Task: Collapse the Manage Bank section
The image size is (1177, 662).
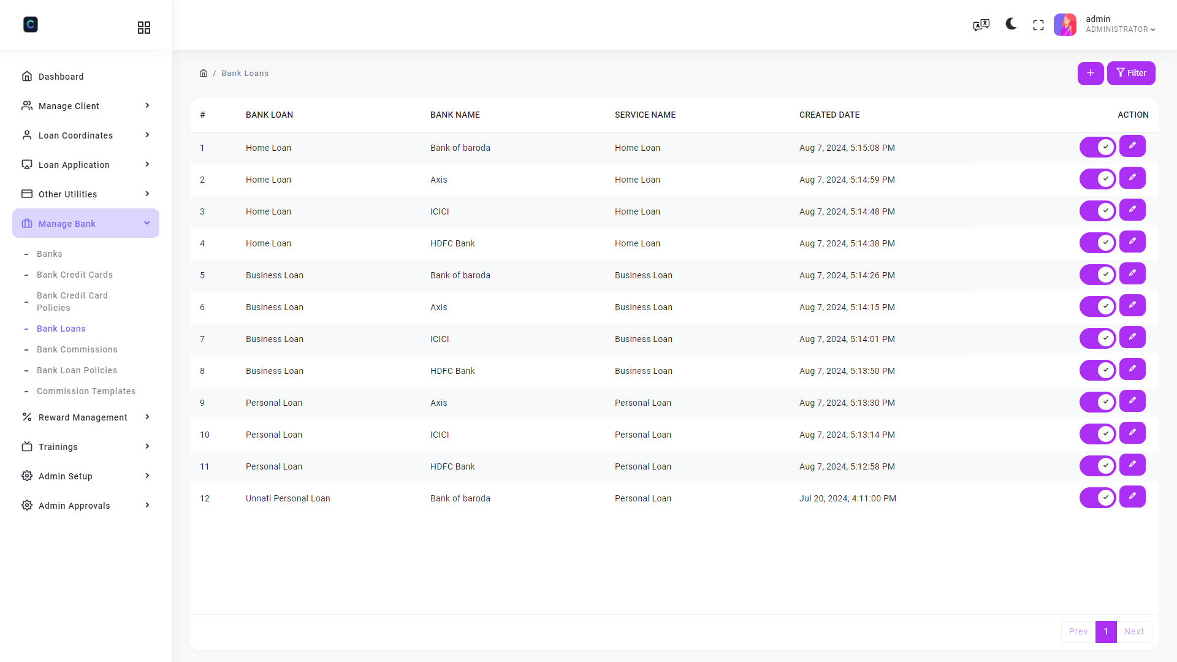Action: 86,223
